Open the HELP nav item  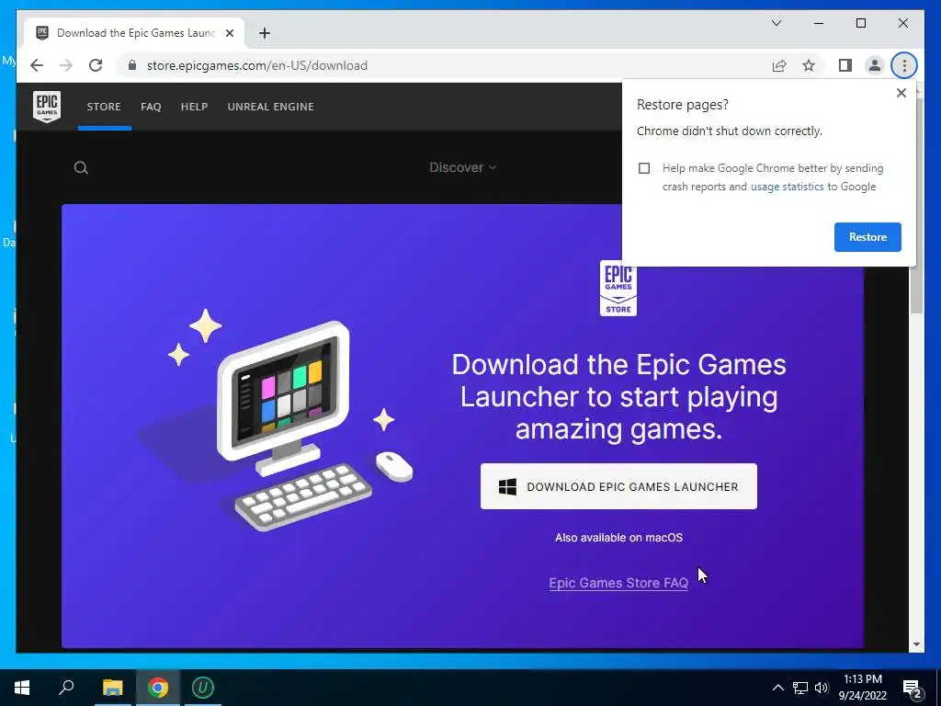[x=194, y=107]
